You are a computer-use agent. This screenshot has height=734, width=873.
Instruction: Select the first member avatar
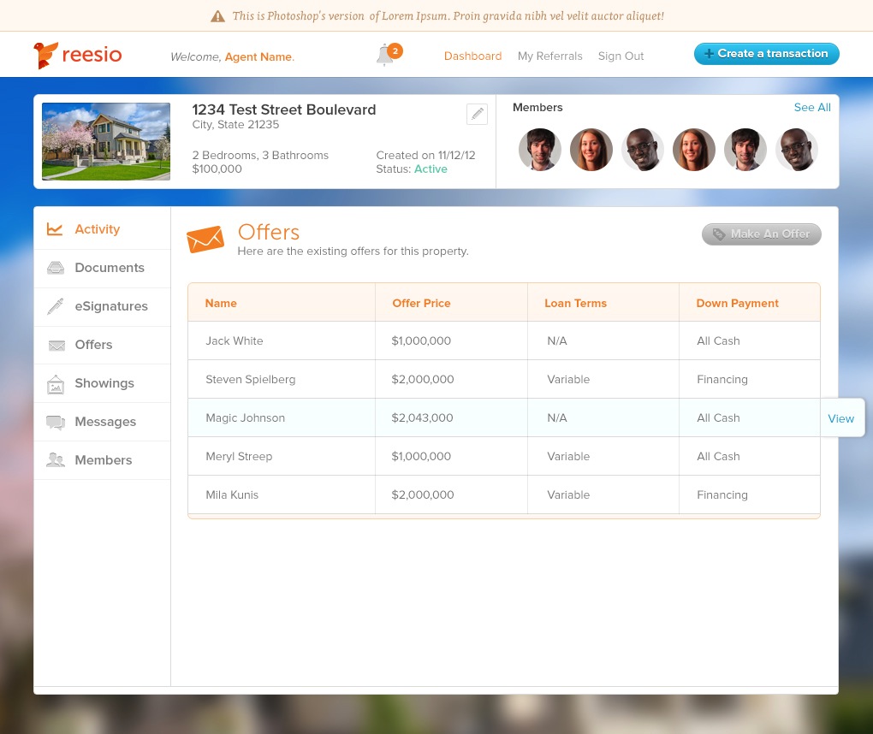(x=539, y=149)
